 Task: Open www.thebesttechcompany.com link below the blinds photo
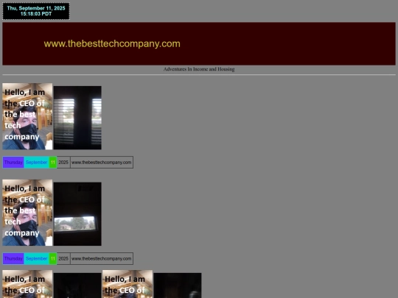point(102,162)
